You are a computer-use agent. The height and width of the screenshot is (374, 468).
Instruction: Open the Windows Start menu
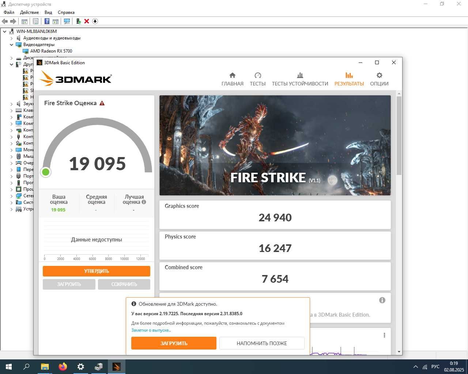tap(9, 367)
